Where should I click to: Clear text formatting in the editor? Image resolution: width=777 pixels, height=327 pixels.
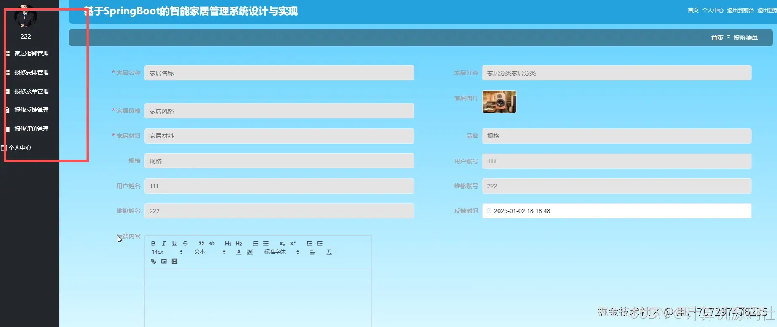[x=329, y=252]
